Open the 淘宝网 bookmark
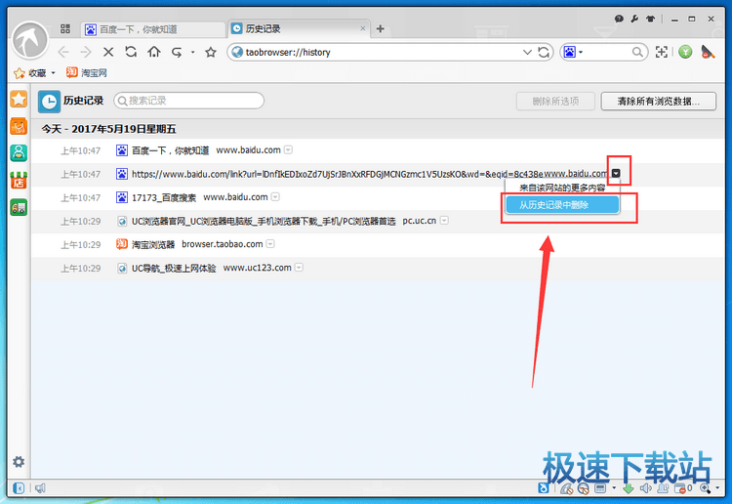 [87, 73]
